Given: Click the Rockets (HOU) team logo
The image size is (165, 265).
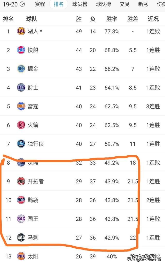Looking at the screenshot, I should [x=21, y=125].
